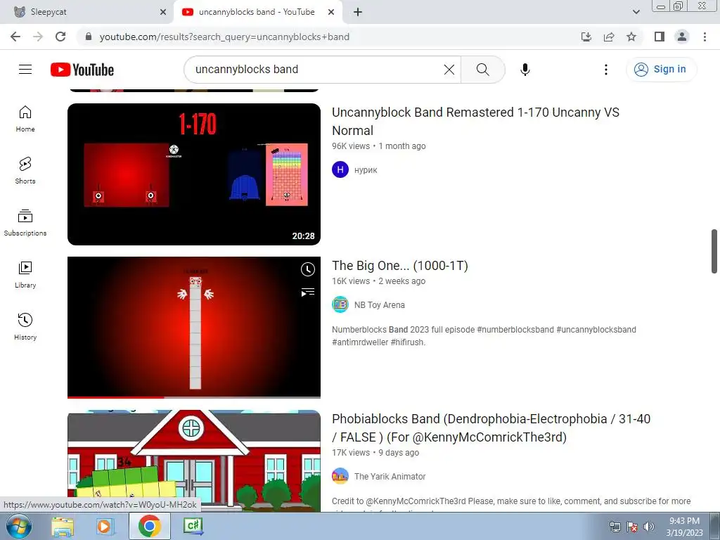Screen dimensions: 720x540
Task: Add The Big One video to queue
Action: pyautogui.click(x=308, y=292)
